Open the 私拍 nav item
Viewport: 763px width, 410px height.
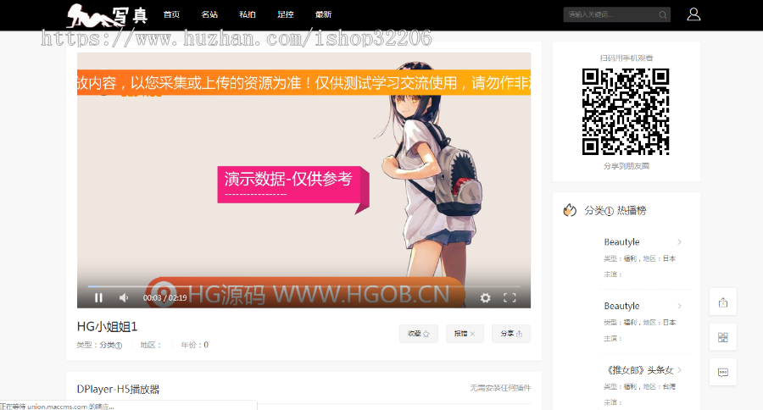(x=248, y=14)
